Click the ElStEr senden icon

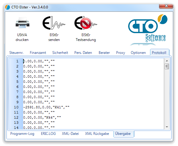click(54, 23)
